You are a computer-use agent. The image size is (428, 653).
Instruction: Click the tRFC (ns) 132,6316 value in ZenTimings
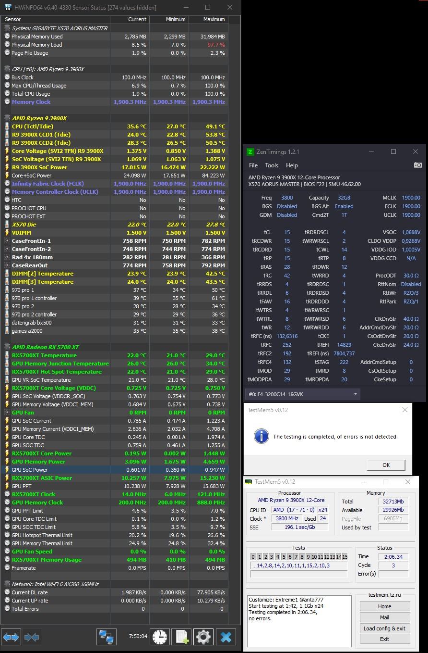[x=287, y=336]
